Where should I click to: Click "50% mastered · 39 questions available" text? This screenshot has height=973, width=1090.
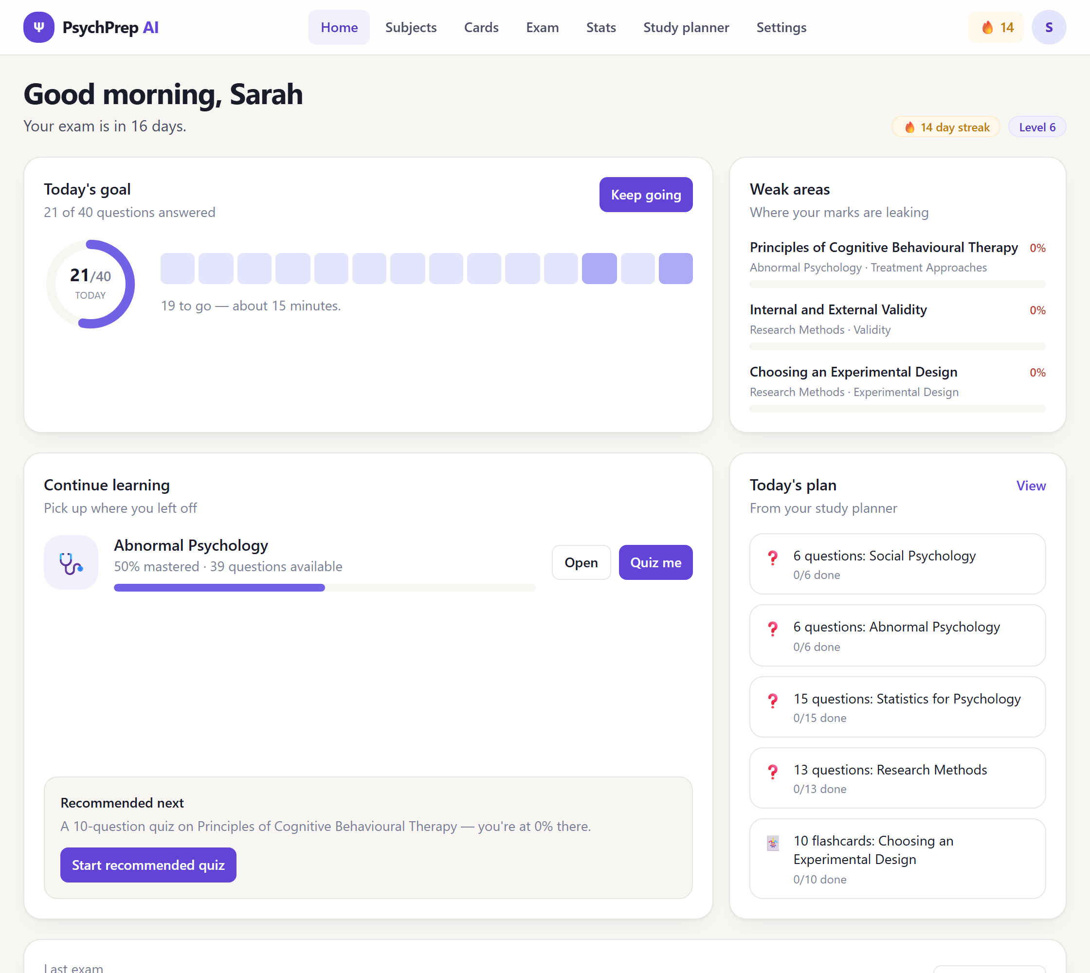[x=228, y=567]
